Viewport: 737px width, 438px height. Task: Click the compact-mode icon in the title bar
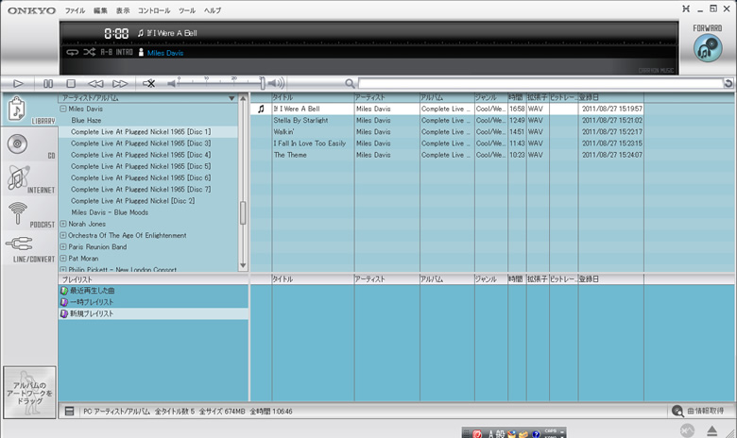point(686,8)
